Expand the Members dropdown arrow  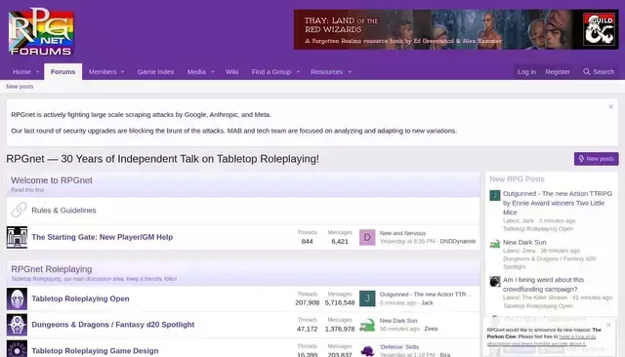[122, 72]
